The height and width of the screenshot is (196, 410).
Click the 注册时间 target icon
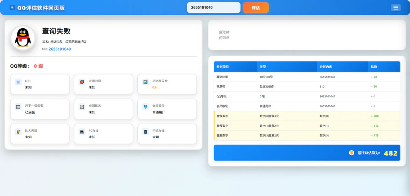pos(82,82)
